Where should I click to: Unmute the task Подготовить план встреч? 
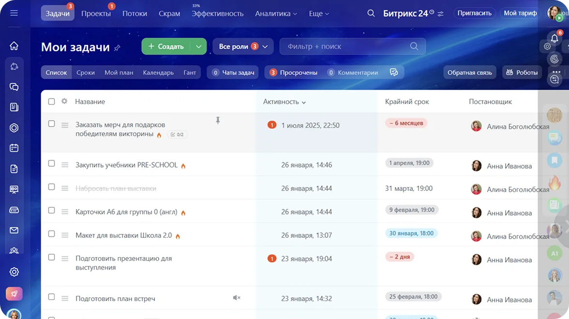click(x=237, y=297)
